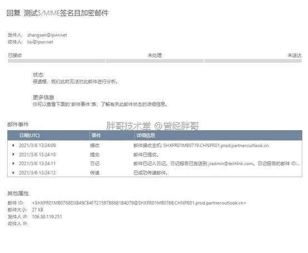Select the 邮件接收主机 detail text in first row
Screen dimensions: 308x253
tap(201, 145)
